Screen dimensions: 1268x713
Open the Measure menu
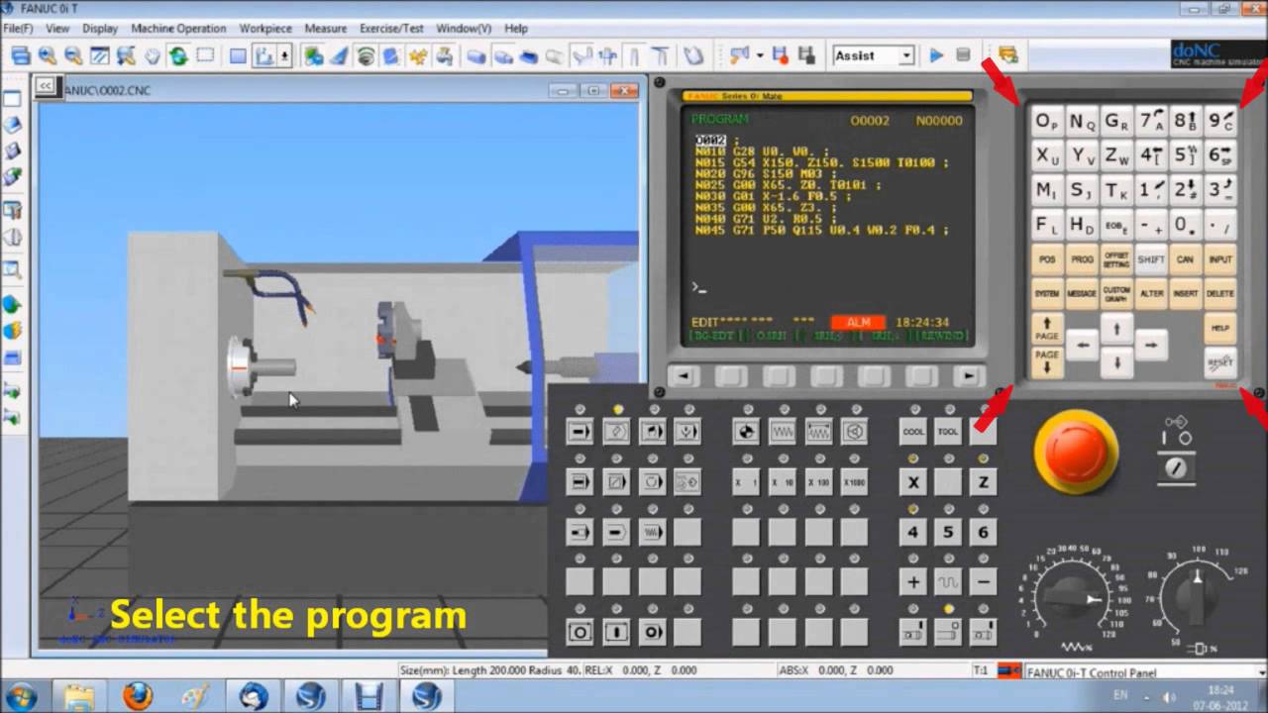(326, 29)
